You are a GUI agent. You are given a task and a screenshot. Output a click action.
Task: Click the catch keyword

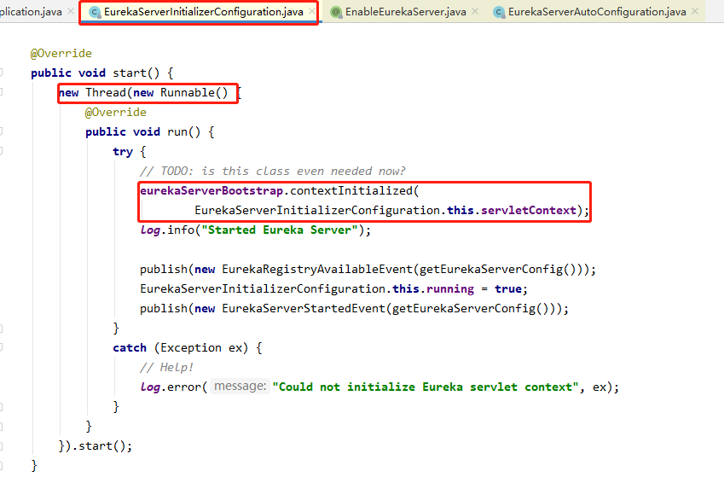coord(130,347)
